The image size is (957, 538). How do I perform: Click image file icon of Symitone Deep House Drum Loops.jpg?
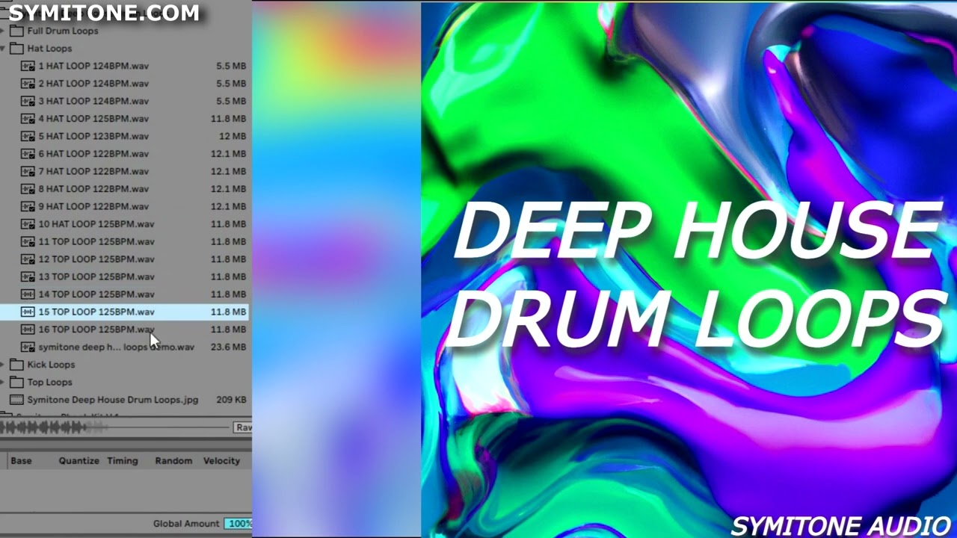point(16,400)
